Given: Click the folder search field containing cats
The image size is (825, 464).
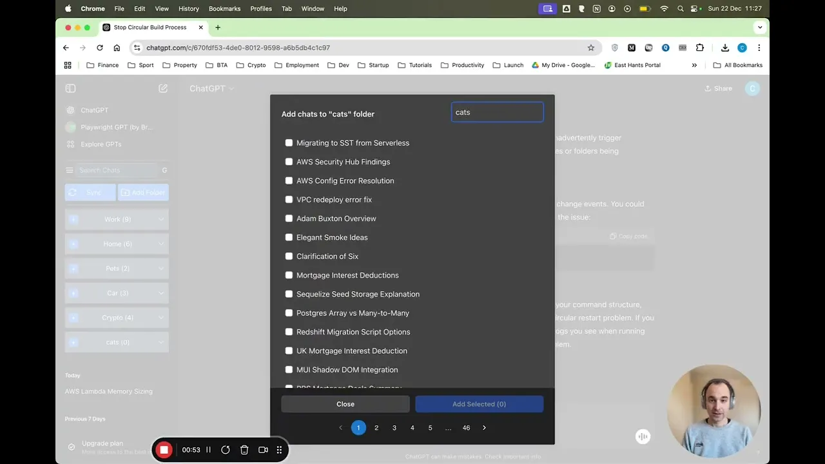Looking at the screenshot, I should (497, 112).
